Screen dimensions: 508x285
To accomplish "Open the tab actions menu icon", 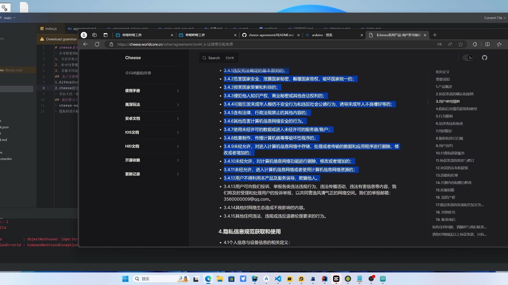I will tap(106, 35).
